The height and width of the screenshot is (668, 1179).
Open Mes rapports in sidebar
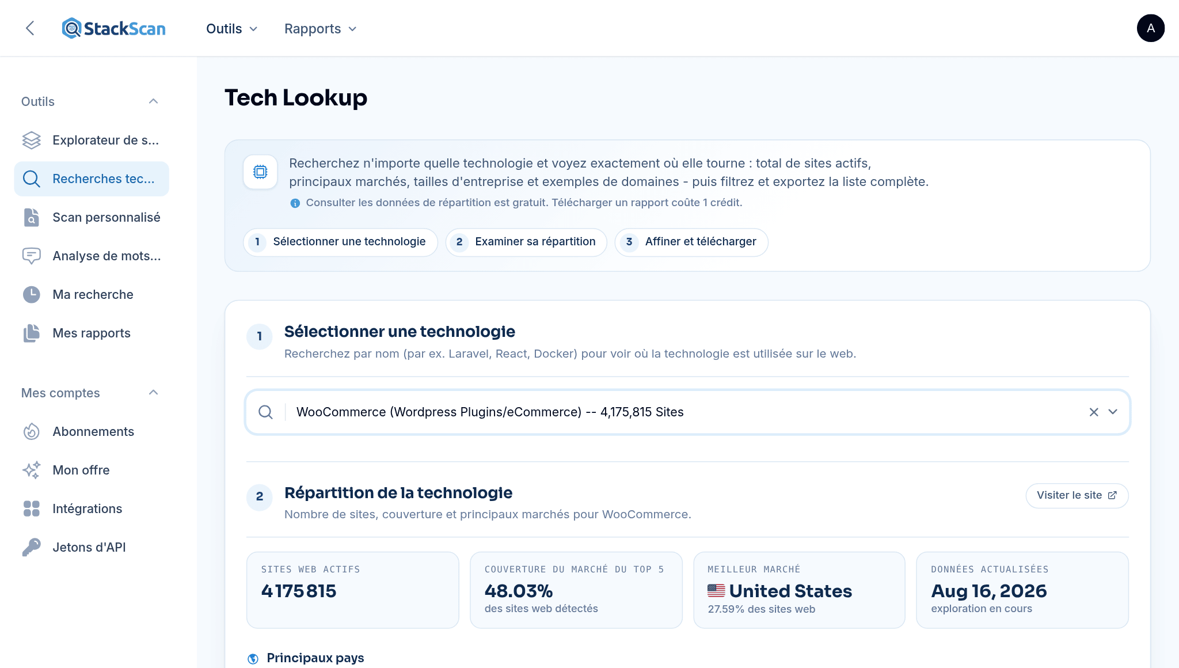click(x=92, y=333)
